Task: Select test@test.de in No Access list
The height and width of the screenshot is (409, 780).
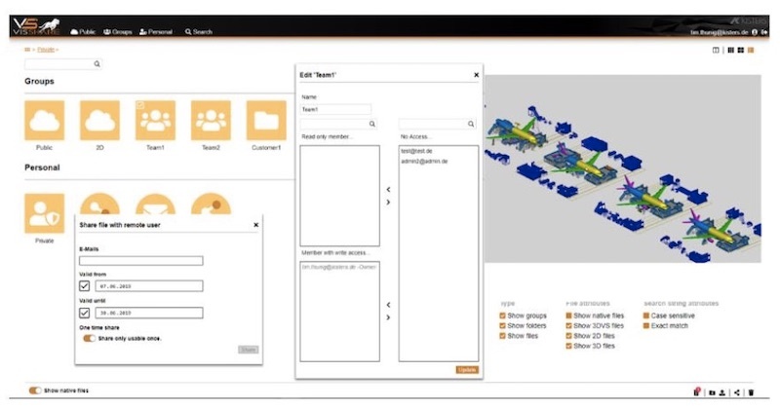Action: 416,152
